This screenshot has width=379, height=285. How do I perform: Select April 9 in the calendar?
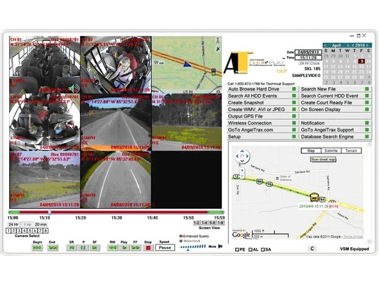[361, 61]
